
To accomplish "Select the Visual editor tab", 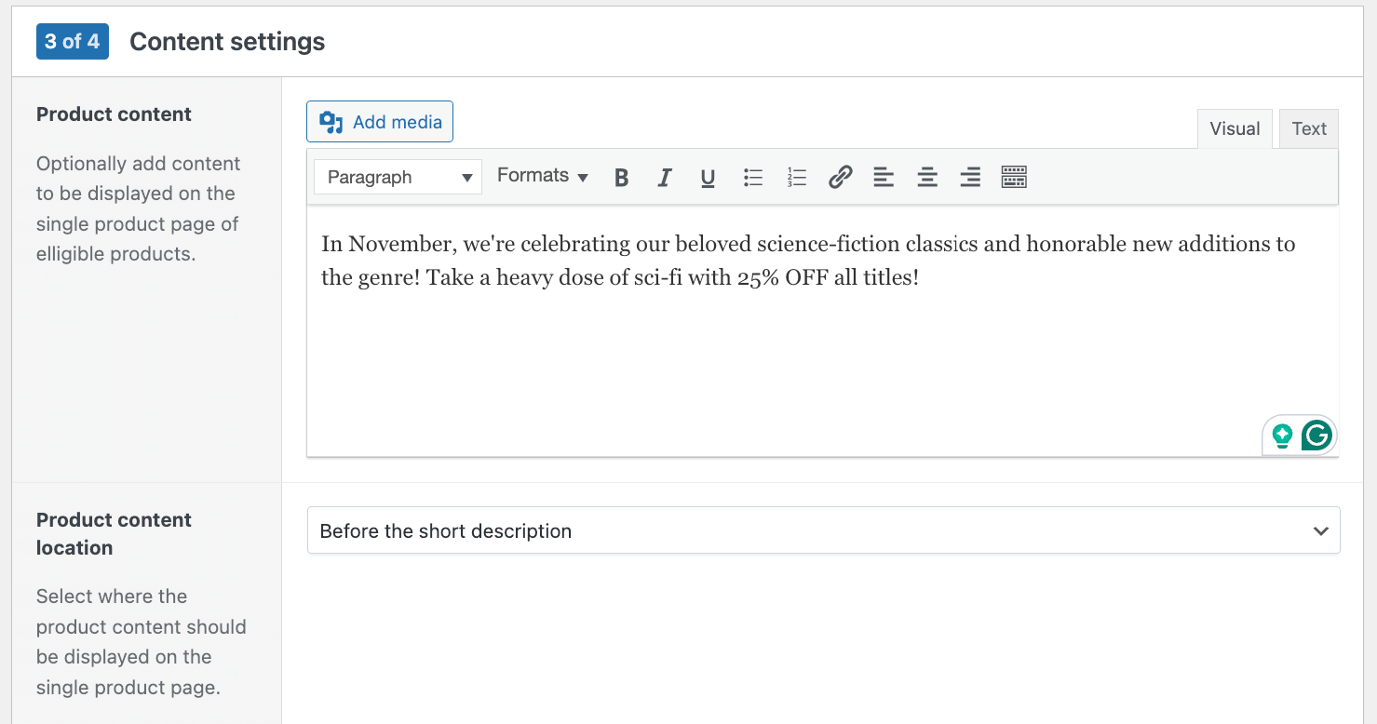I will (x=1235, y=128).
